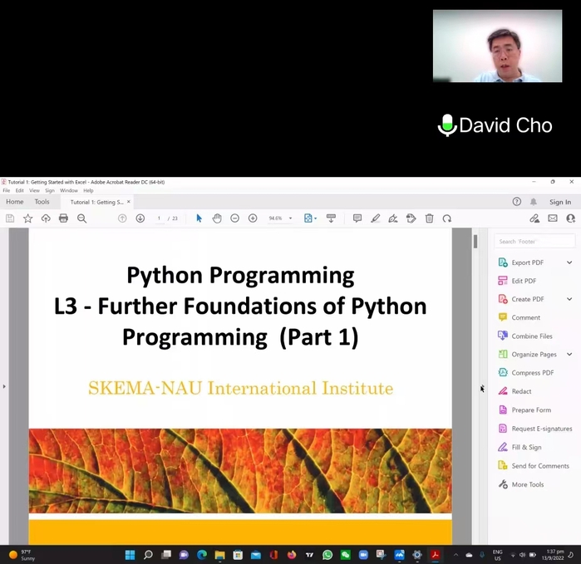Star this file as a favorite
Viewport: 581px width, 564px height.
point(27,218)
